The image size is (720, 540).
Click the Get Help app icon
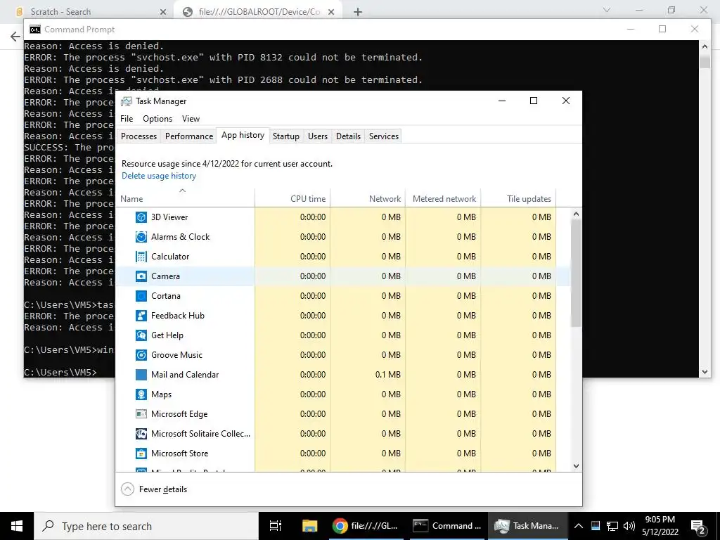[141, 335]
